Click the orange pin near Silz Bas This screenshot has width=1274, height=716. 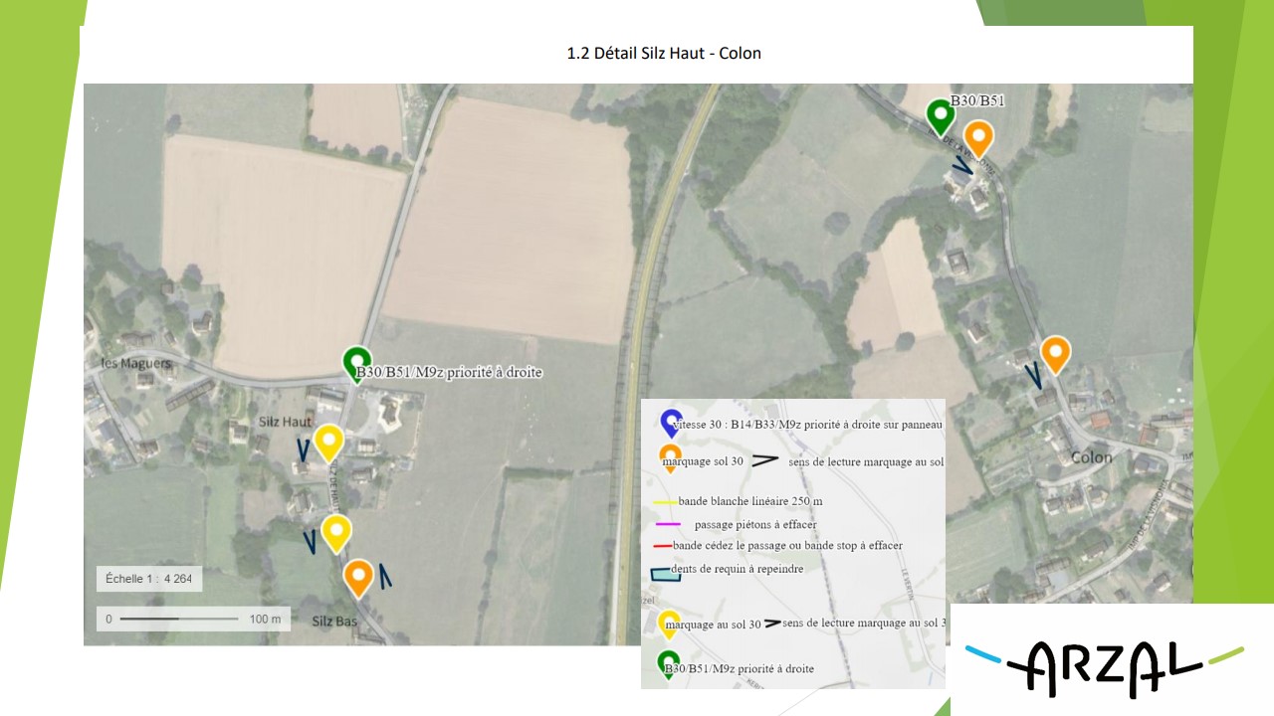[x=358, y=579]
